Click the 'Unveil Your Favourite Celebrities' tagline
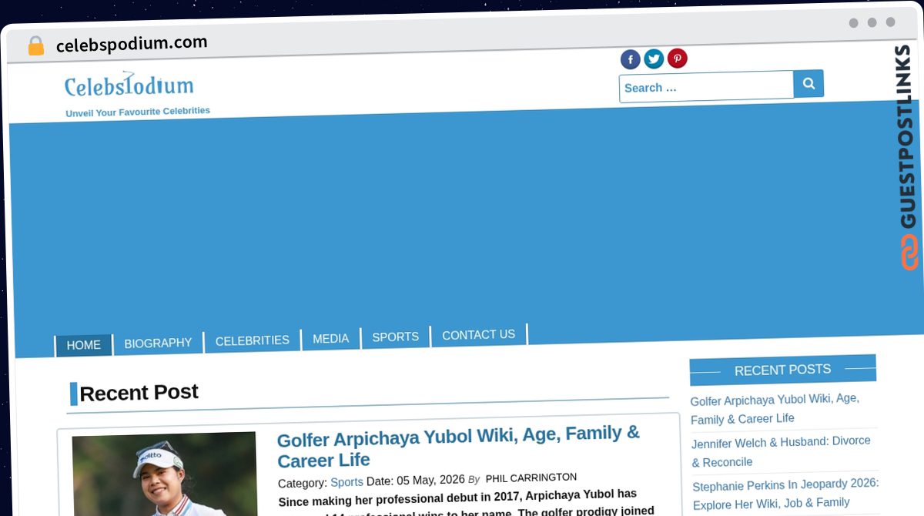The image size is (924, 516). (138, 112)
